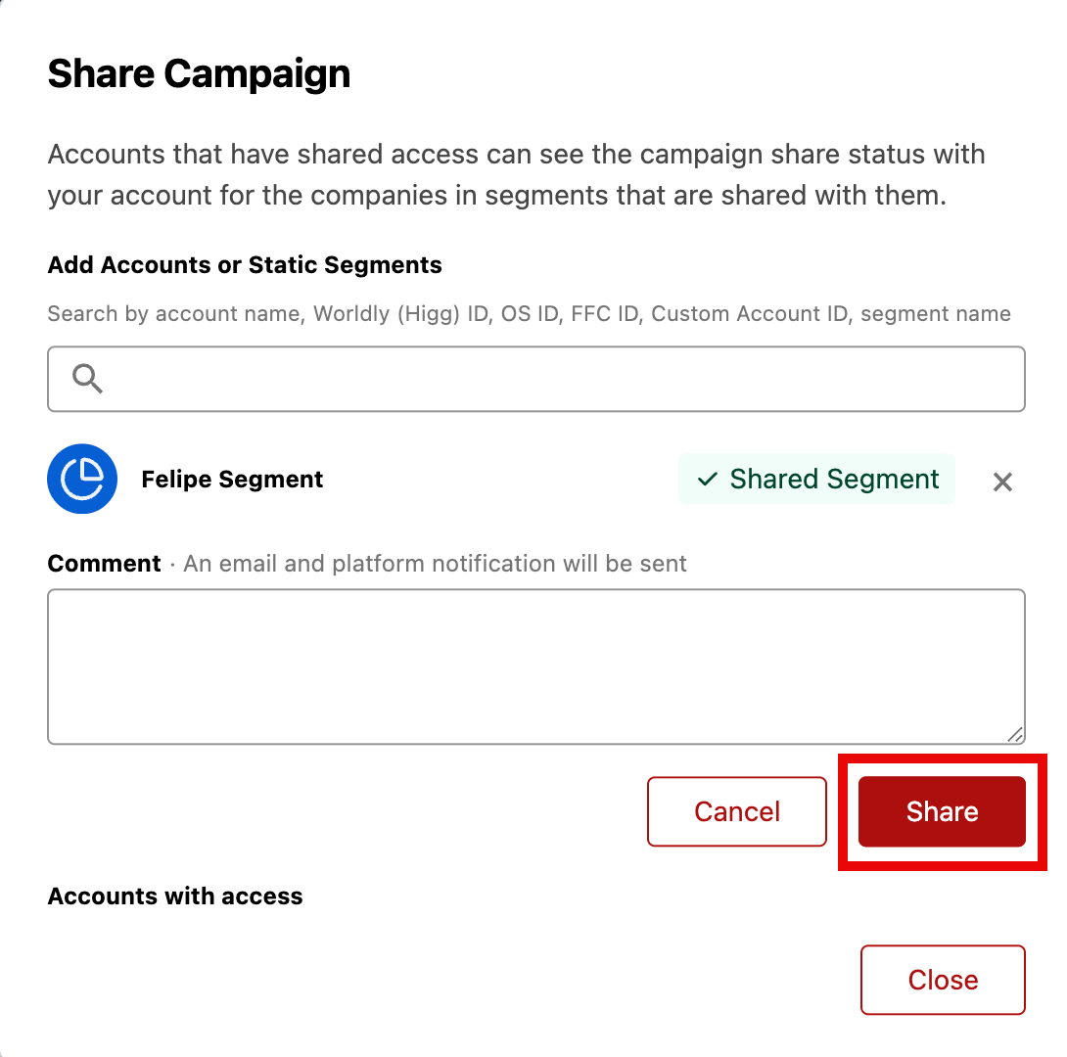Screen dimensions: 1067x1057
Task: Click the email and platform notification note
Action: 435,563
